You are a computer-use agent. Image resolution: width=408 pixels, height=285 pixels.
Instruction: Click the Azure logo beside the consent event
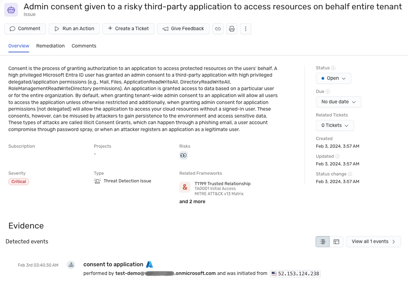[149, 264]
